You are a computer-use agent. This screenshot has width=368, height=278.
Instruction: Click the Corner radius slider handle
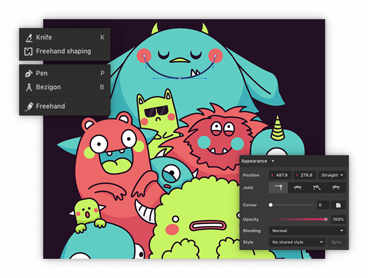pyautogui.click(x=271, y=205)
